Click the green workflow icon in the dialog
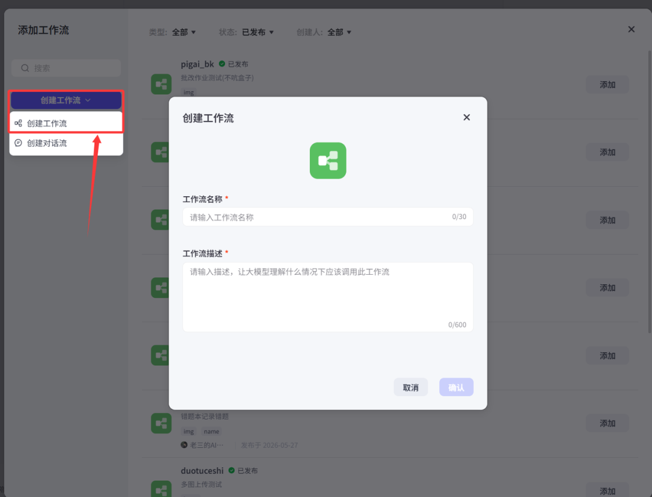 328,161
